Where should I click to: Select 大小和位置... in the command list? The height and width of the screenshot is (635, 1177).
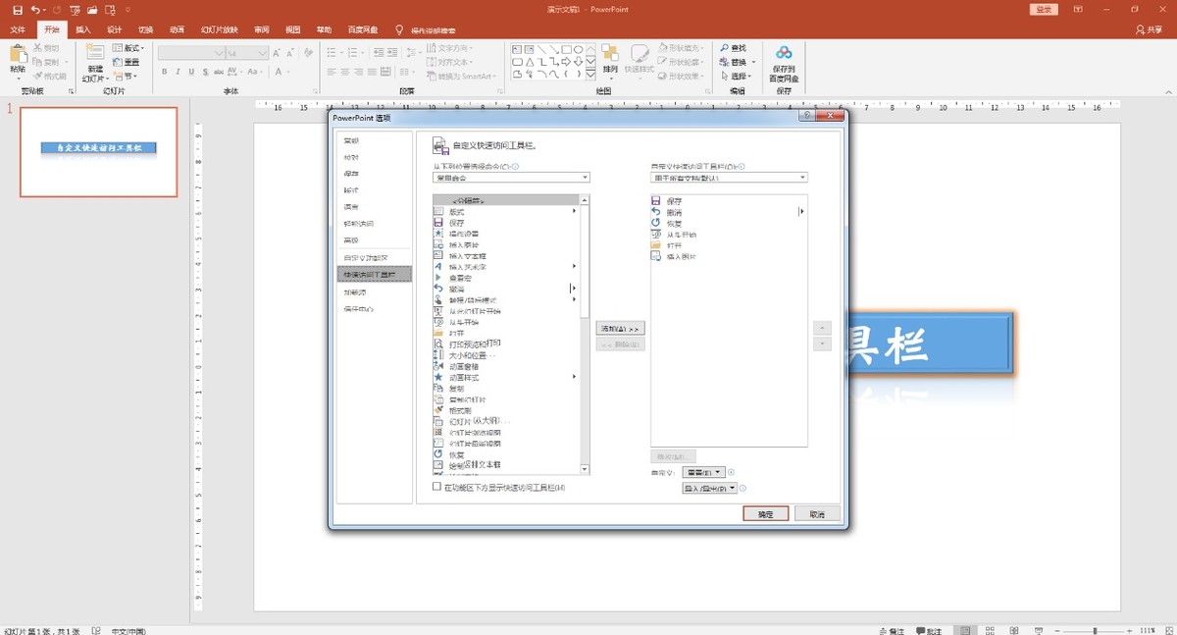(x=506, y=355)
